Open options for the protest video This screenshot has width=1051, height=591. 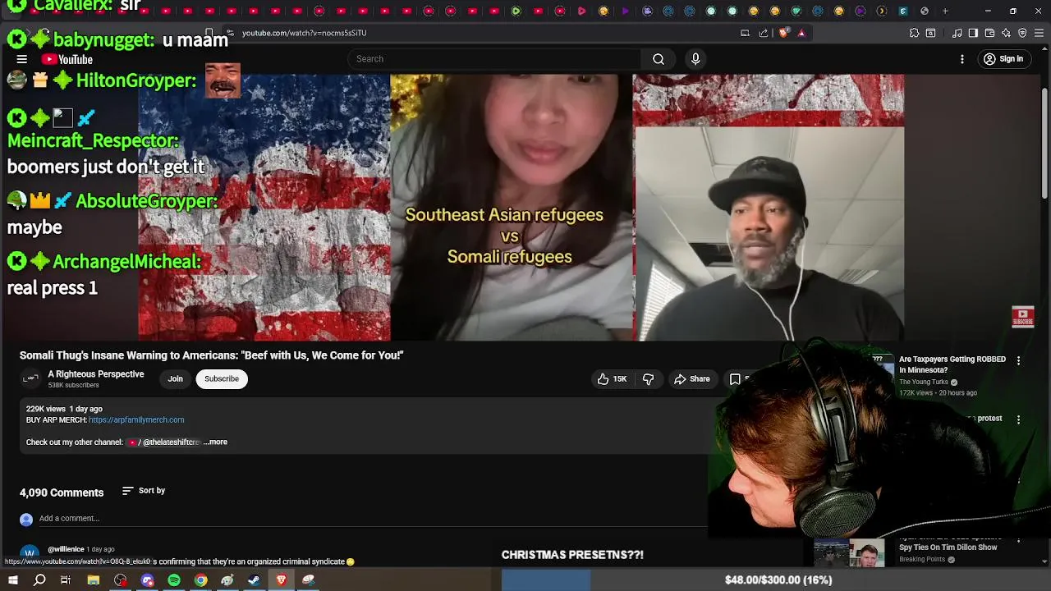(1018, 419)
